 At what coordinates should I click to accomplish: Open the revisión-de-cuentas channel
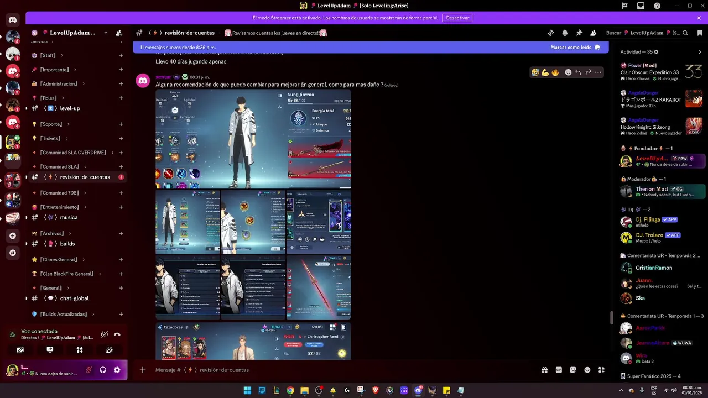(76, 177)
